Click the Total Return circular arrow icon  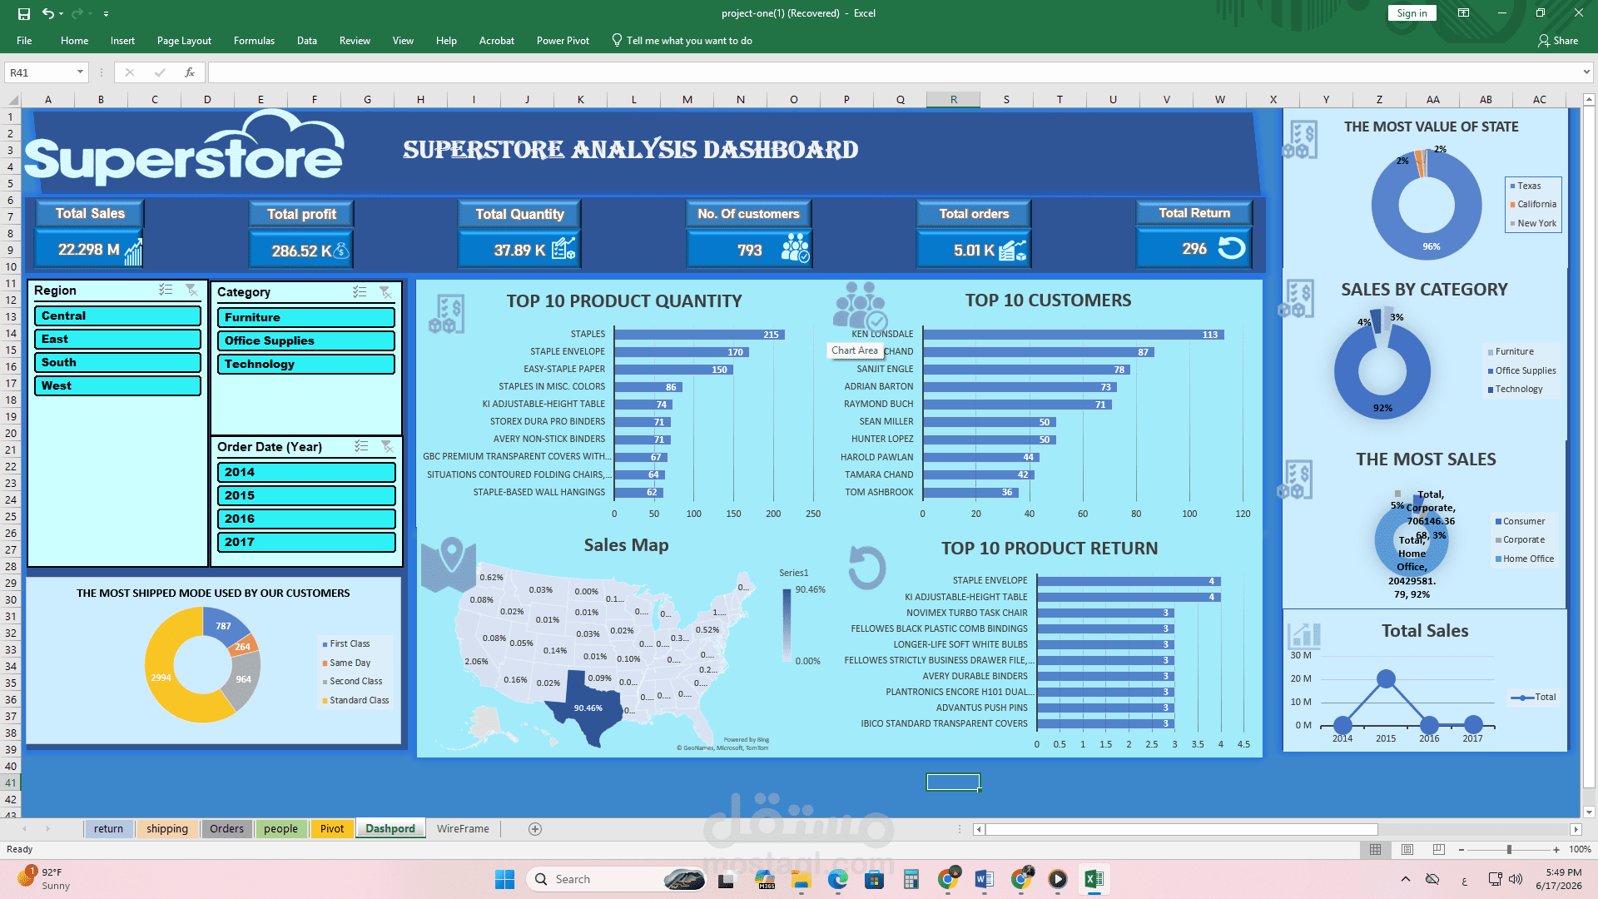1232,248
